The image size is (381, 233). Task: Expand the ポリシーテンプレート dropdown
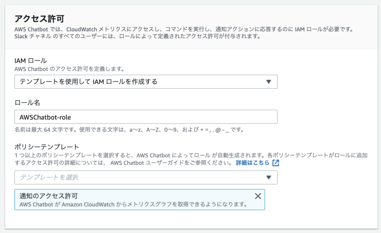pos(145,177)
